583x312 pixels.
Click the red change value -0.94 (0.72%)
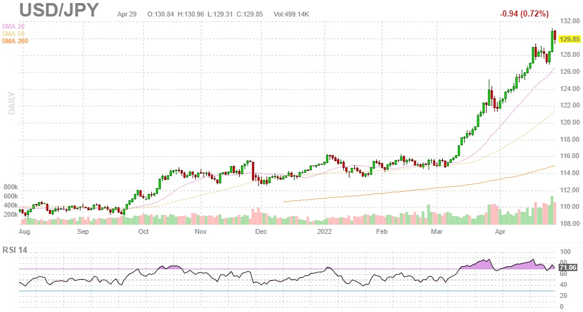[524, 14]
